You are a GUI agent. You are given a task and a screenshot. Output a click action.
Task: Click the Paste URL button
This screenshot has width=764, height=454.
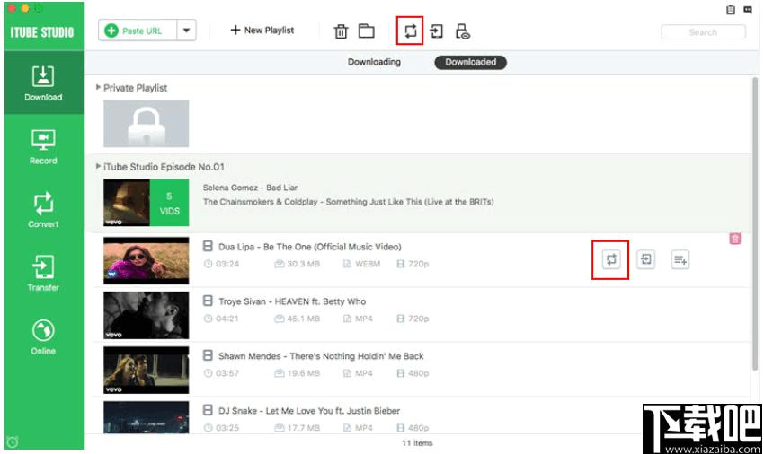pyautogui.click(x=138, y=31)
